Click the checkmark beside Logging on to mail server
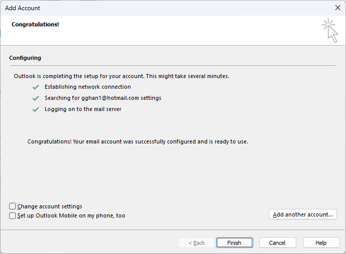This screenshot has width=346, height=254. (x=36, y=110)
